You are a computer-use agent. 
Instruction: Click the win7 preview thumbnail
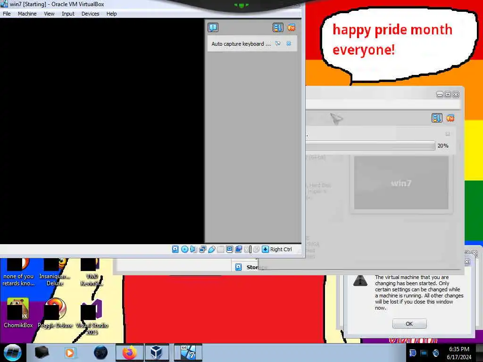(x=401, y=183)
